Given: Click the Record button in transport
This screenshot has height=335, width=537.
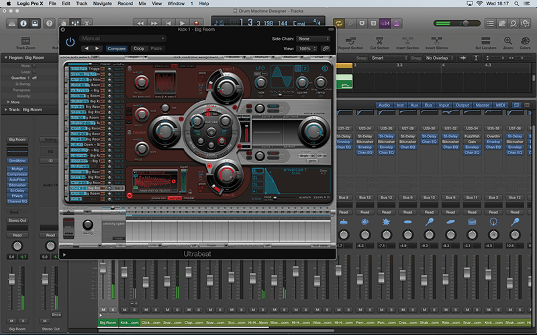Looking at the screenshot, I should tap(196, 23).
